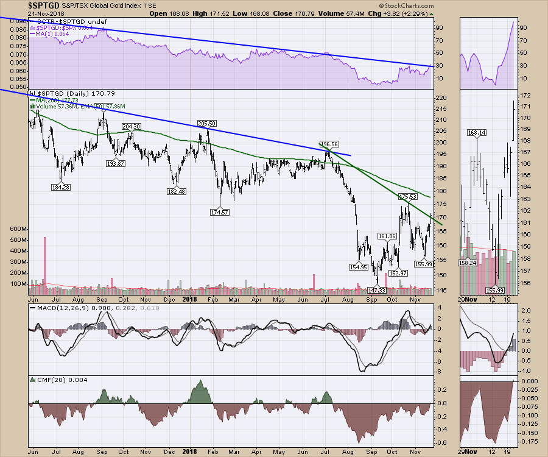Click the purple area icon beside $SPTGD:$SPX
548x457 pixels.
pyautogui.click(x=32, y=27)
